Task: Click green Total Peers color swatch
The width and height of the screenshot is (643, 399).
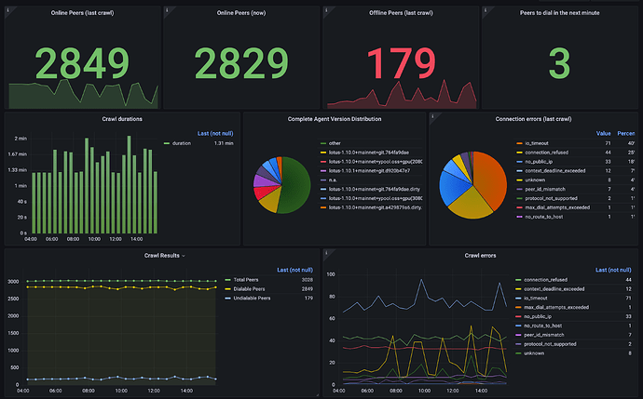Action: click(227, 280)
